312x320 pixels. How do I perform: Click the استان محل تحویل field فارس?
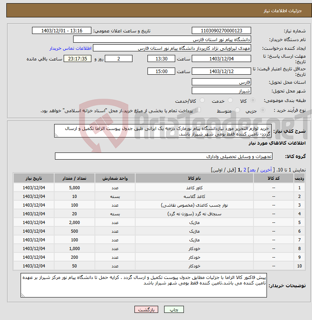[221, 82]
